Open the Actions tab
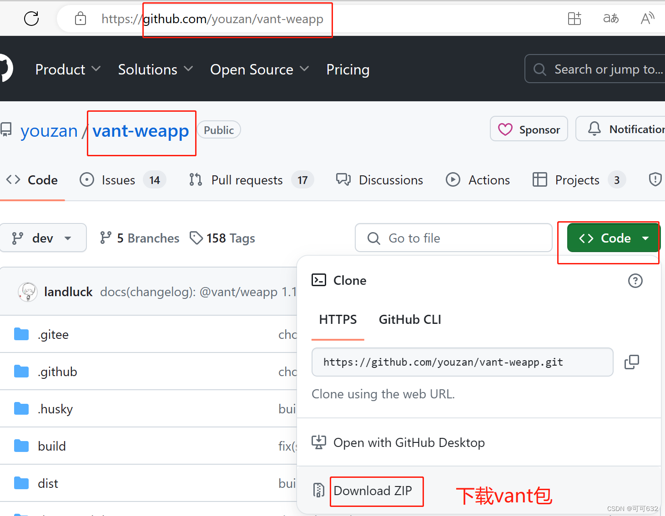This screenshot has height=516, width=665. point(478,180)
